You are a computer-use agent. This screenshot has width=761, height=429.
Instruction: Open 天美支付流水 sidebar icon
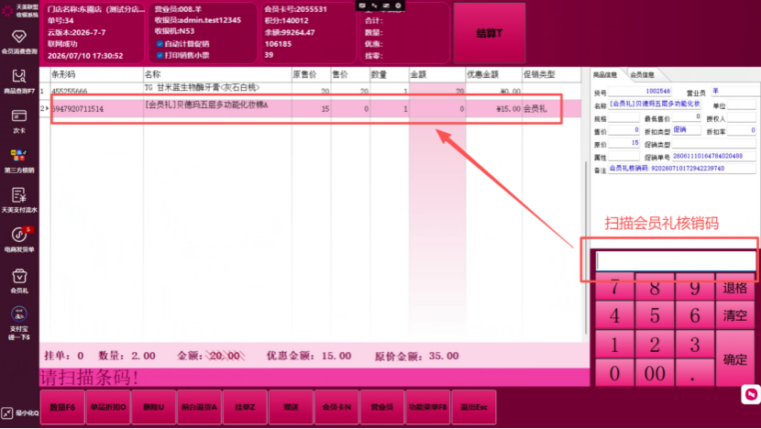tap(19, 201)
